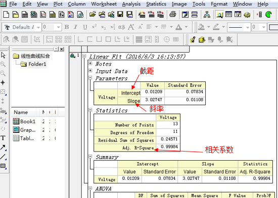Open the font size dropdown

click(x=58, y=27)
